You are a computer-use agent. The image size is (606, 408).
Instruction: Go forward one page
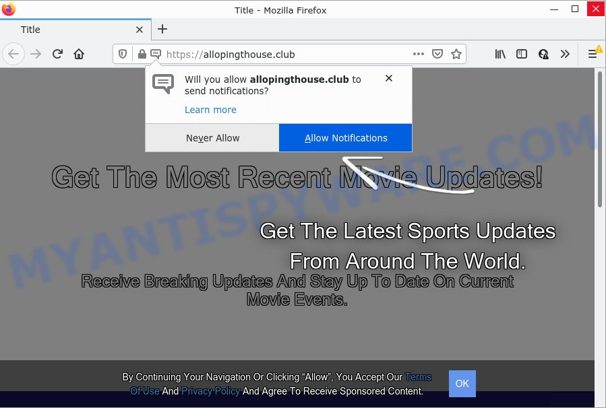36,54
